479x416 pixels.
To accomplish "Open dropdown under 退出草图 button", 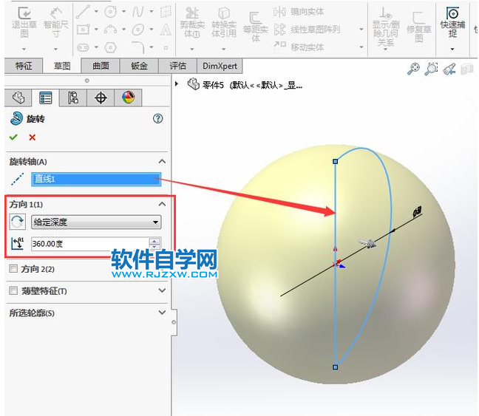I will coord(24,49).
